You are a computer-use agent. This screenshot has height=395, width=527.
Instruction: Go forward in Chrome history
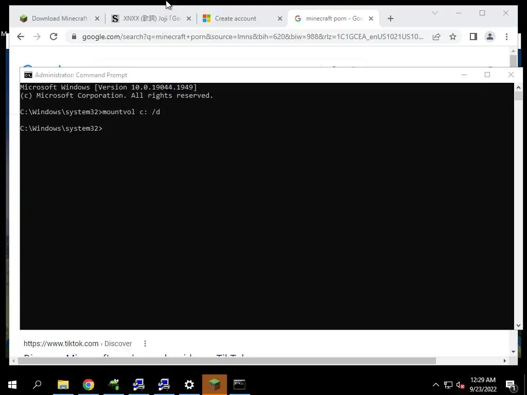[37, 37]
